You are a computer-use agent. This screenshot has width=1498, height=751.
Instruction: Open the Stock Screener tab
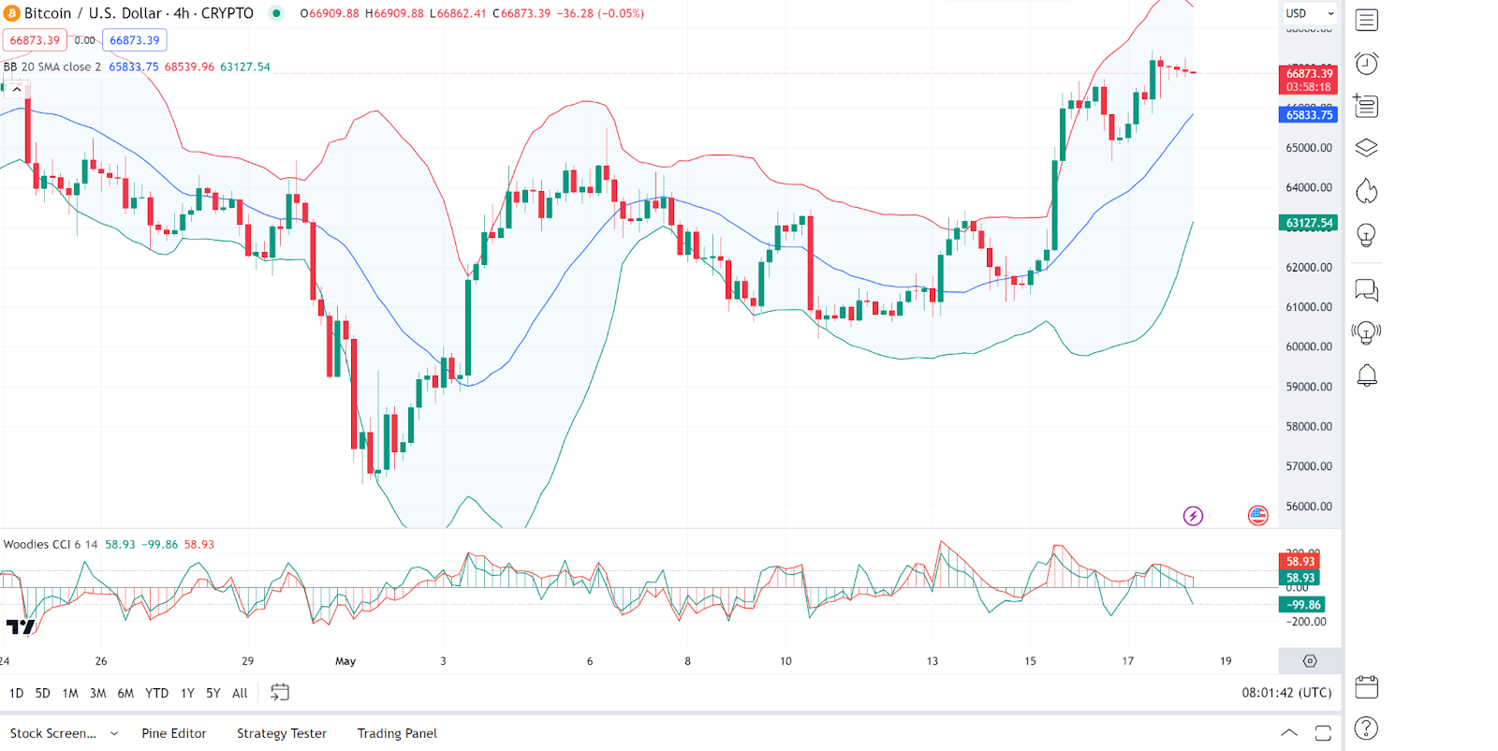pos(52,733)
